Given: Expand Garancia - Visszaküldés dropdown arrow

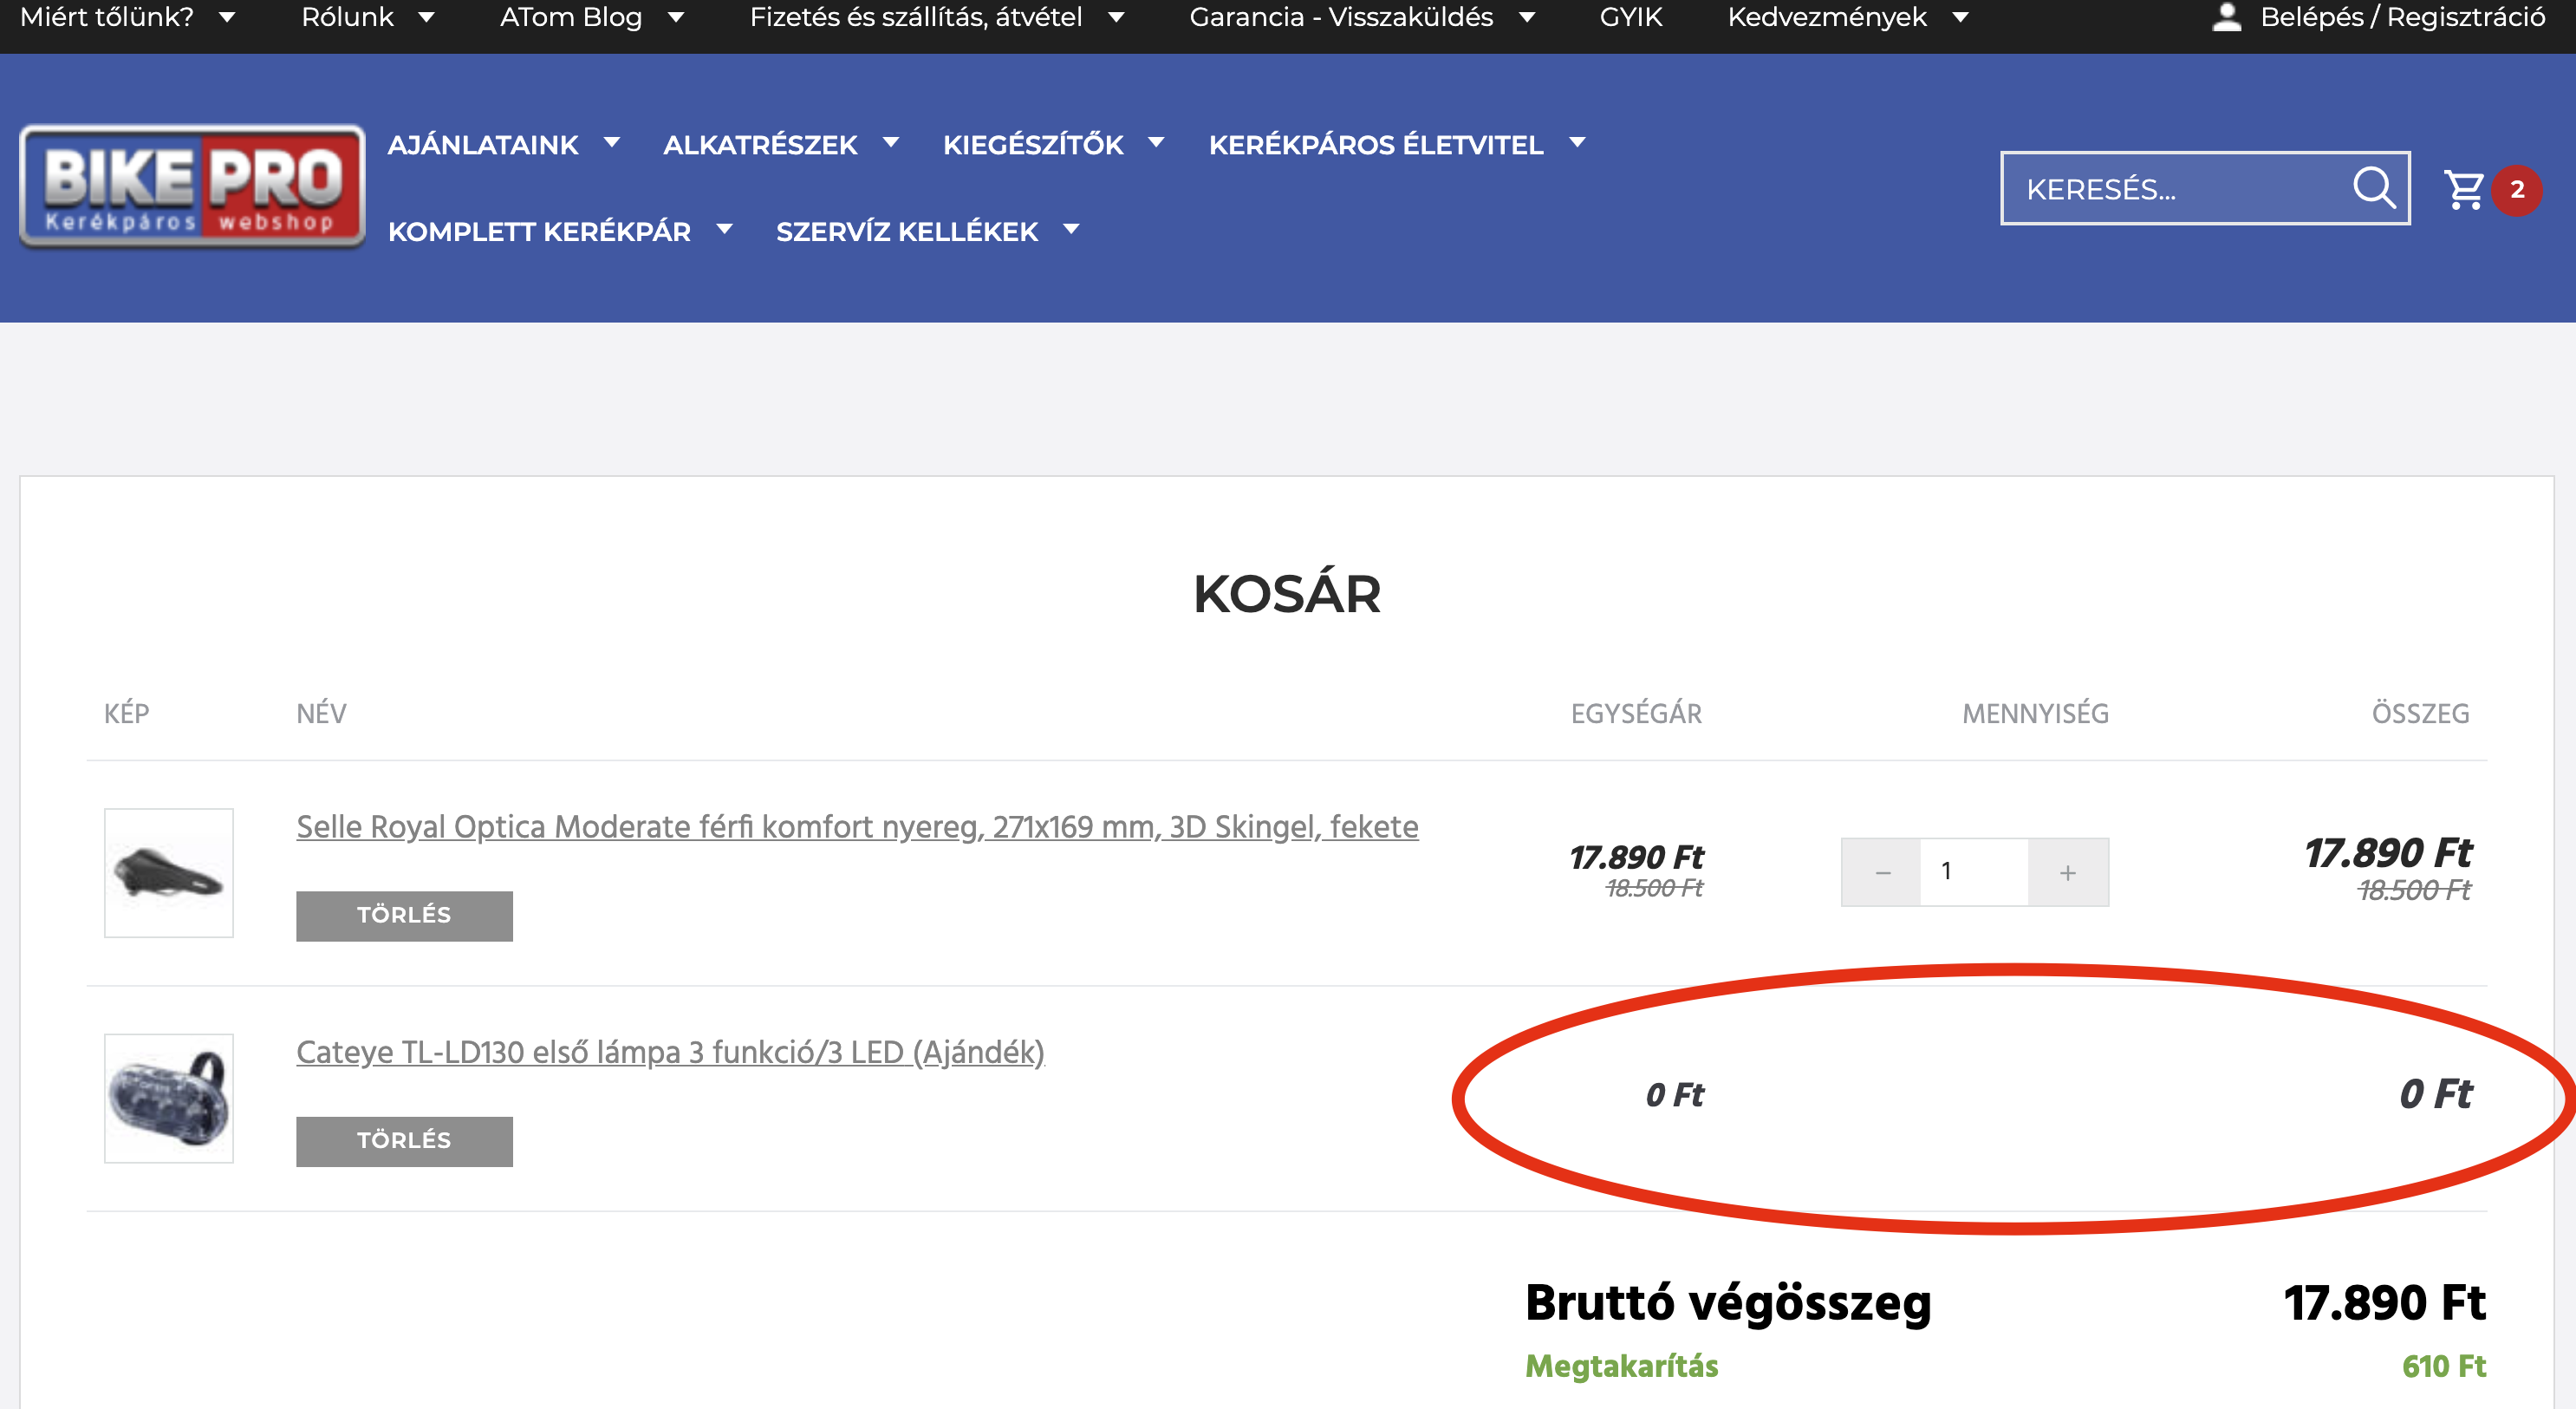Looking at the screenshot, I should (1526, 17).
